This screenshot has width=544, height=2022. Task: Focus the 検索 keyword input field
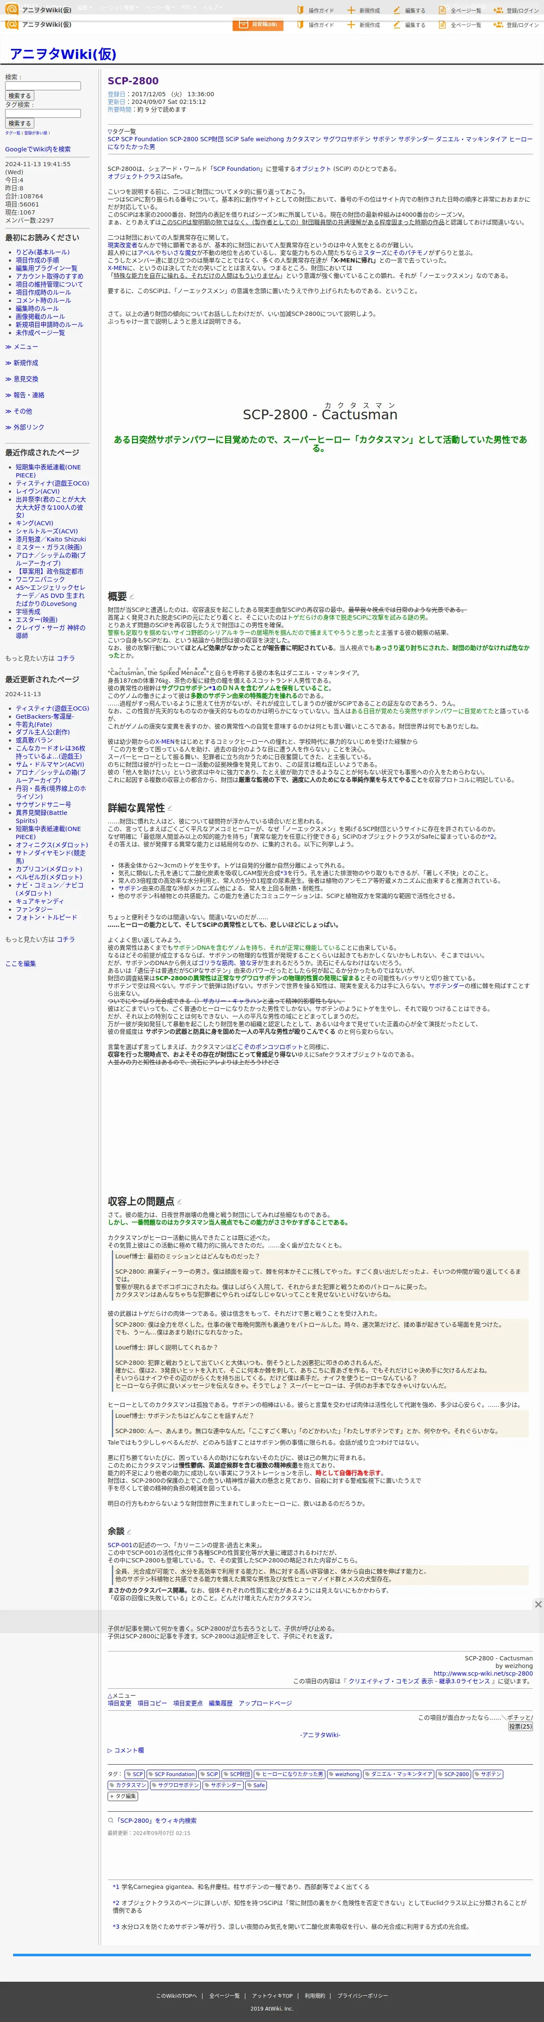[x=42, y=86]
